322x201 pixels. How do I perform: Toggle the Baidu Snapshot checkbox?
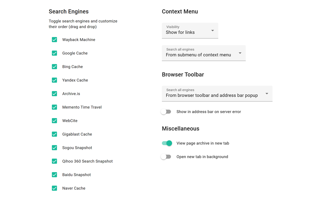[x=54, y=175]
